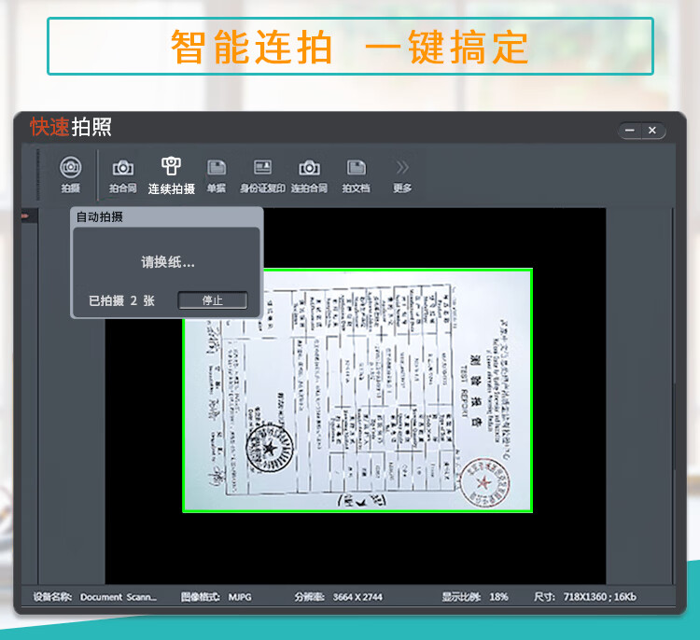Click size 718X1360 ; 16Kb value
Viewport: 700px width, 640px height.
pyautogui.click(x=599, y=597)
